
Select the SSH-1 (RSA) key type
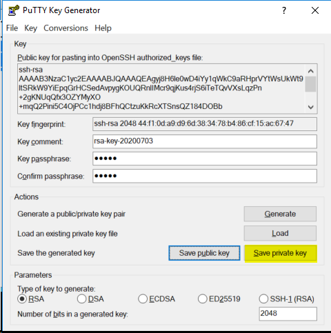[x=263, y=299]
